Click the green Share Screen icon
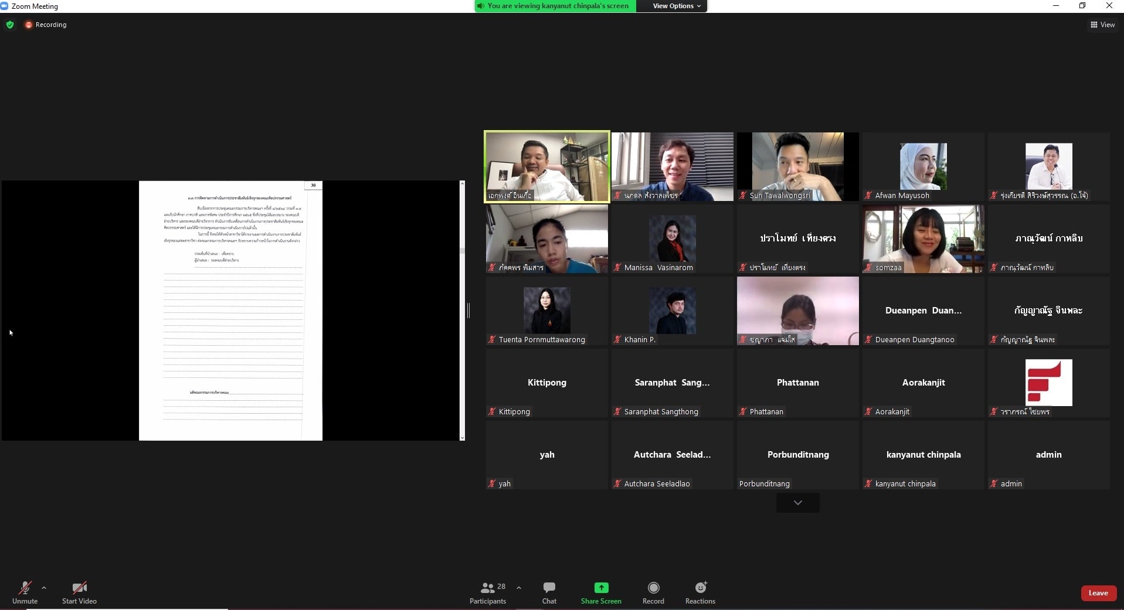The height and width of the screenshot is (610, 1124). [x=601, y=588]
